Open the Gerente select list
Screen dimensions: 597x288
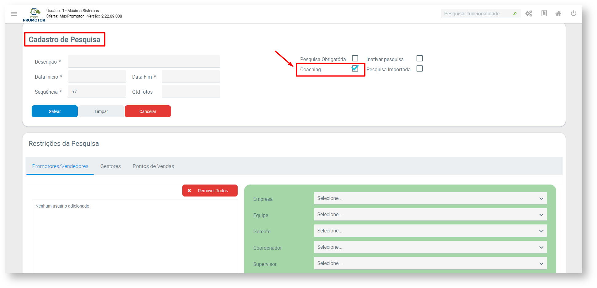(x=430, y=231)
